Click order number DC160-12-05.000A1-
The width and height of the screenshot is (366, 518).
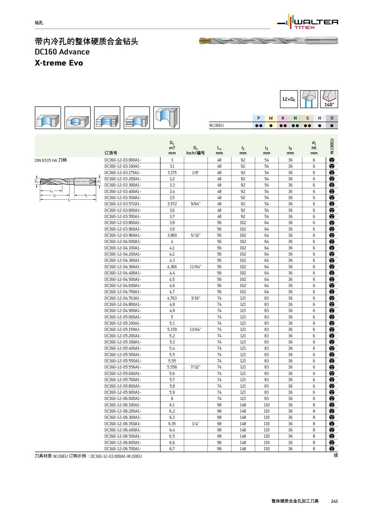(x=123, y=317)
